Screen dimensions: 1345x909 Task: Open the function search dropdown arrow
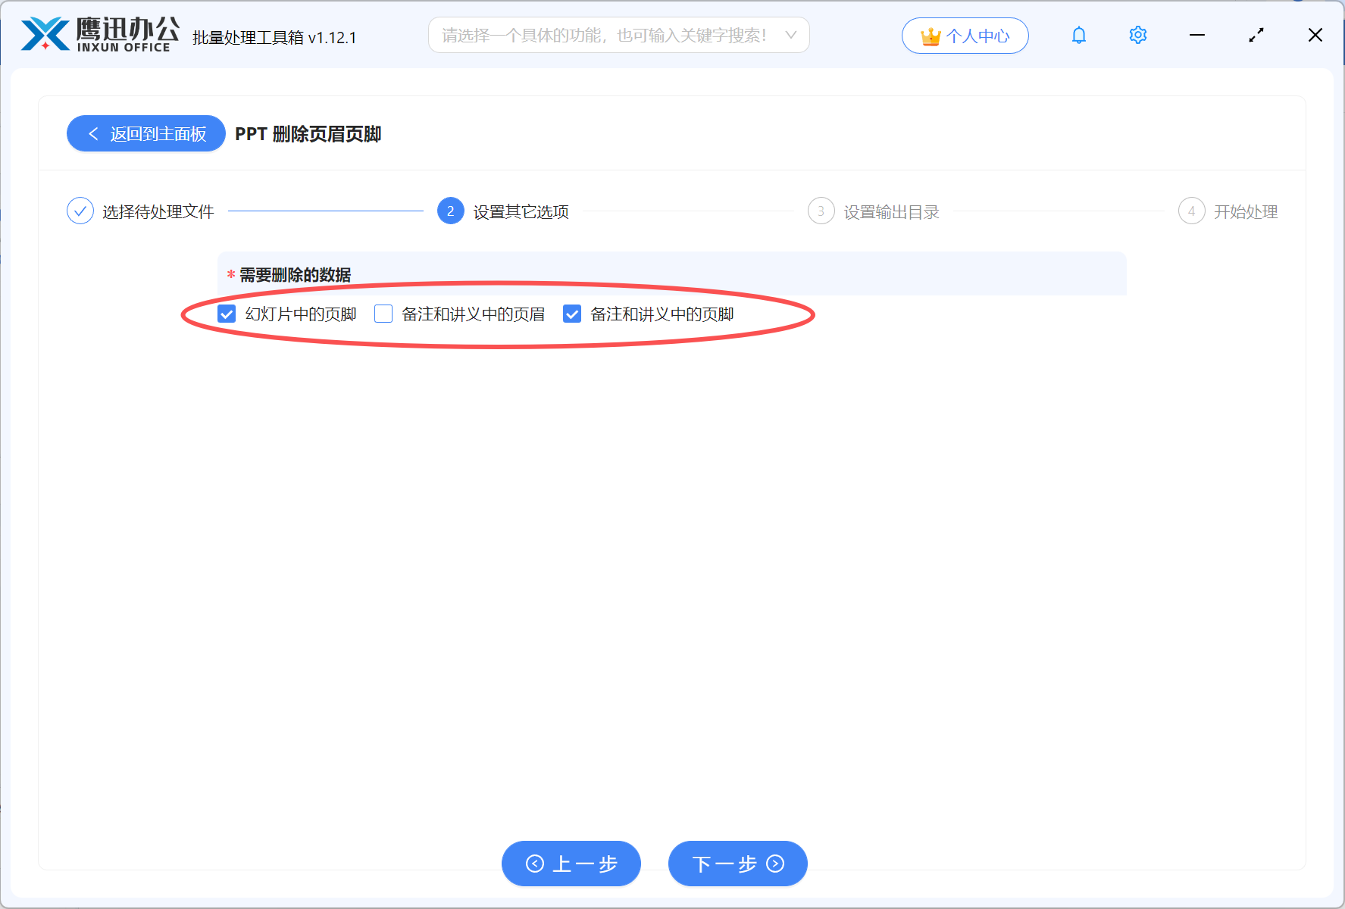[x=791, y=35]
